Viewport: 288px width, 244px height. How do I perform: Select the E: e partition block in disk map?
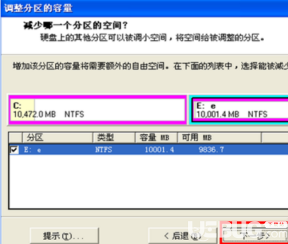pos(239,110)
